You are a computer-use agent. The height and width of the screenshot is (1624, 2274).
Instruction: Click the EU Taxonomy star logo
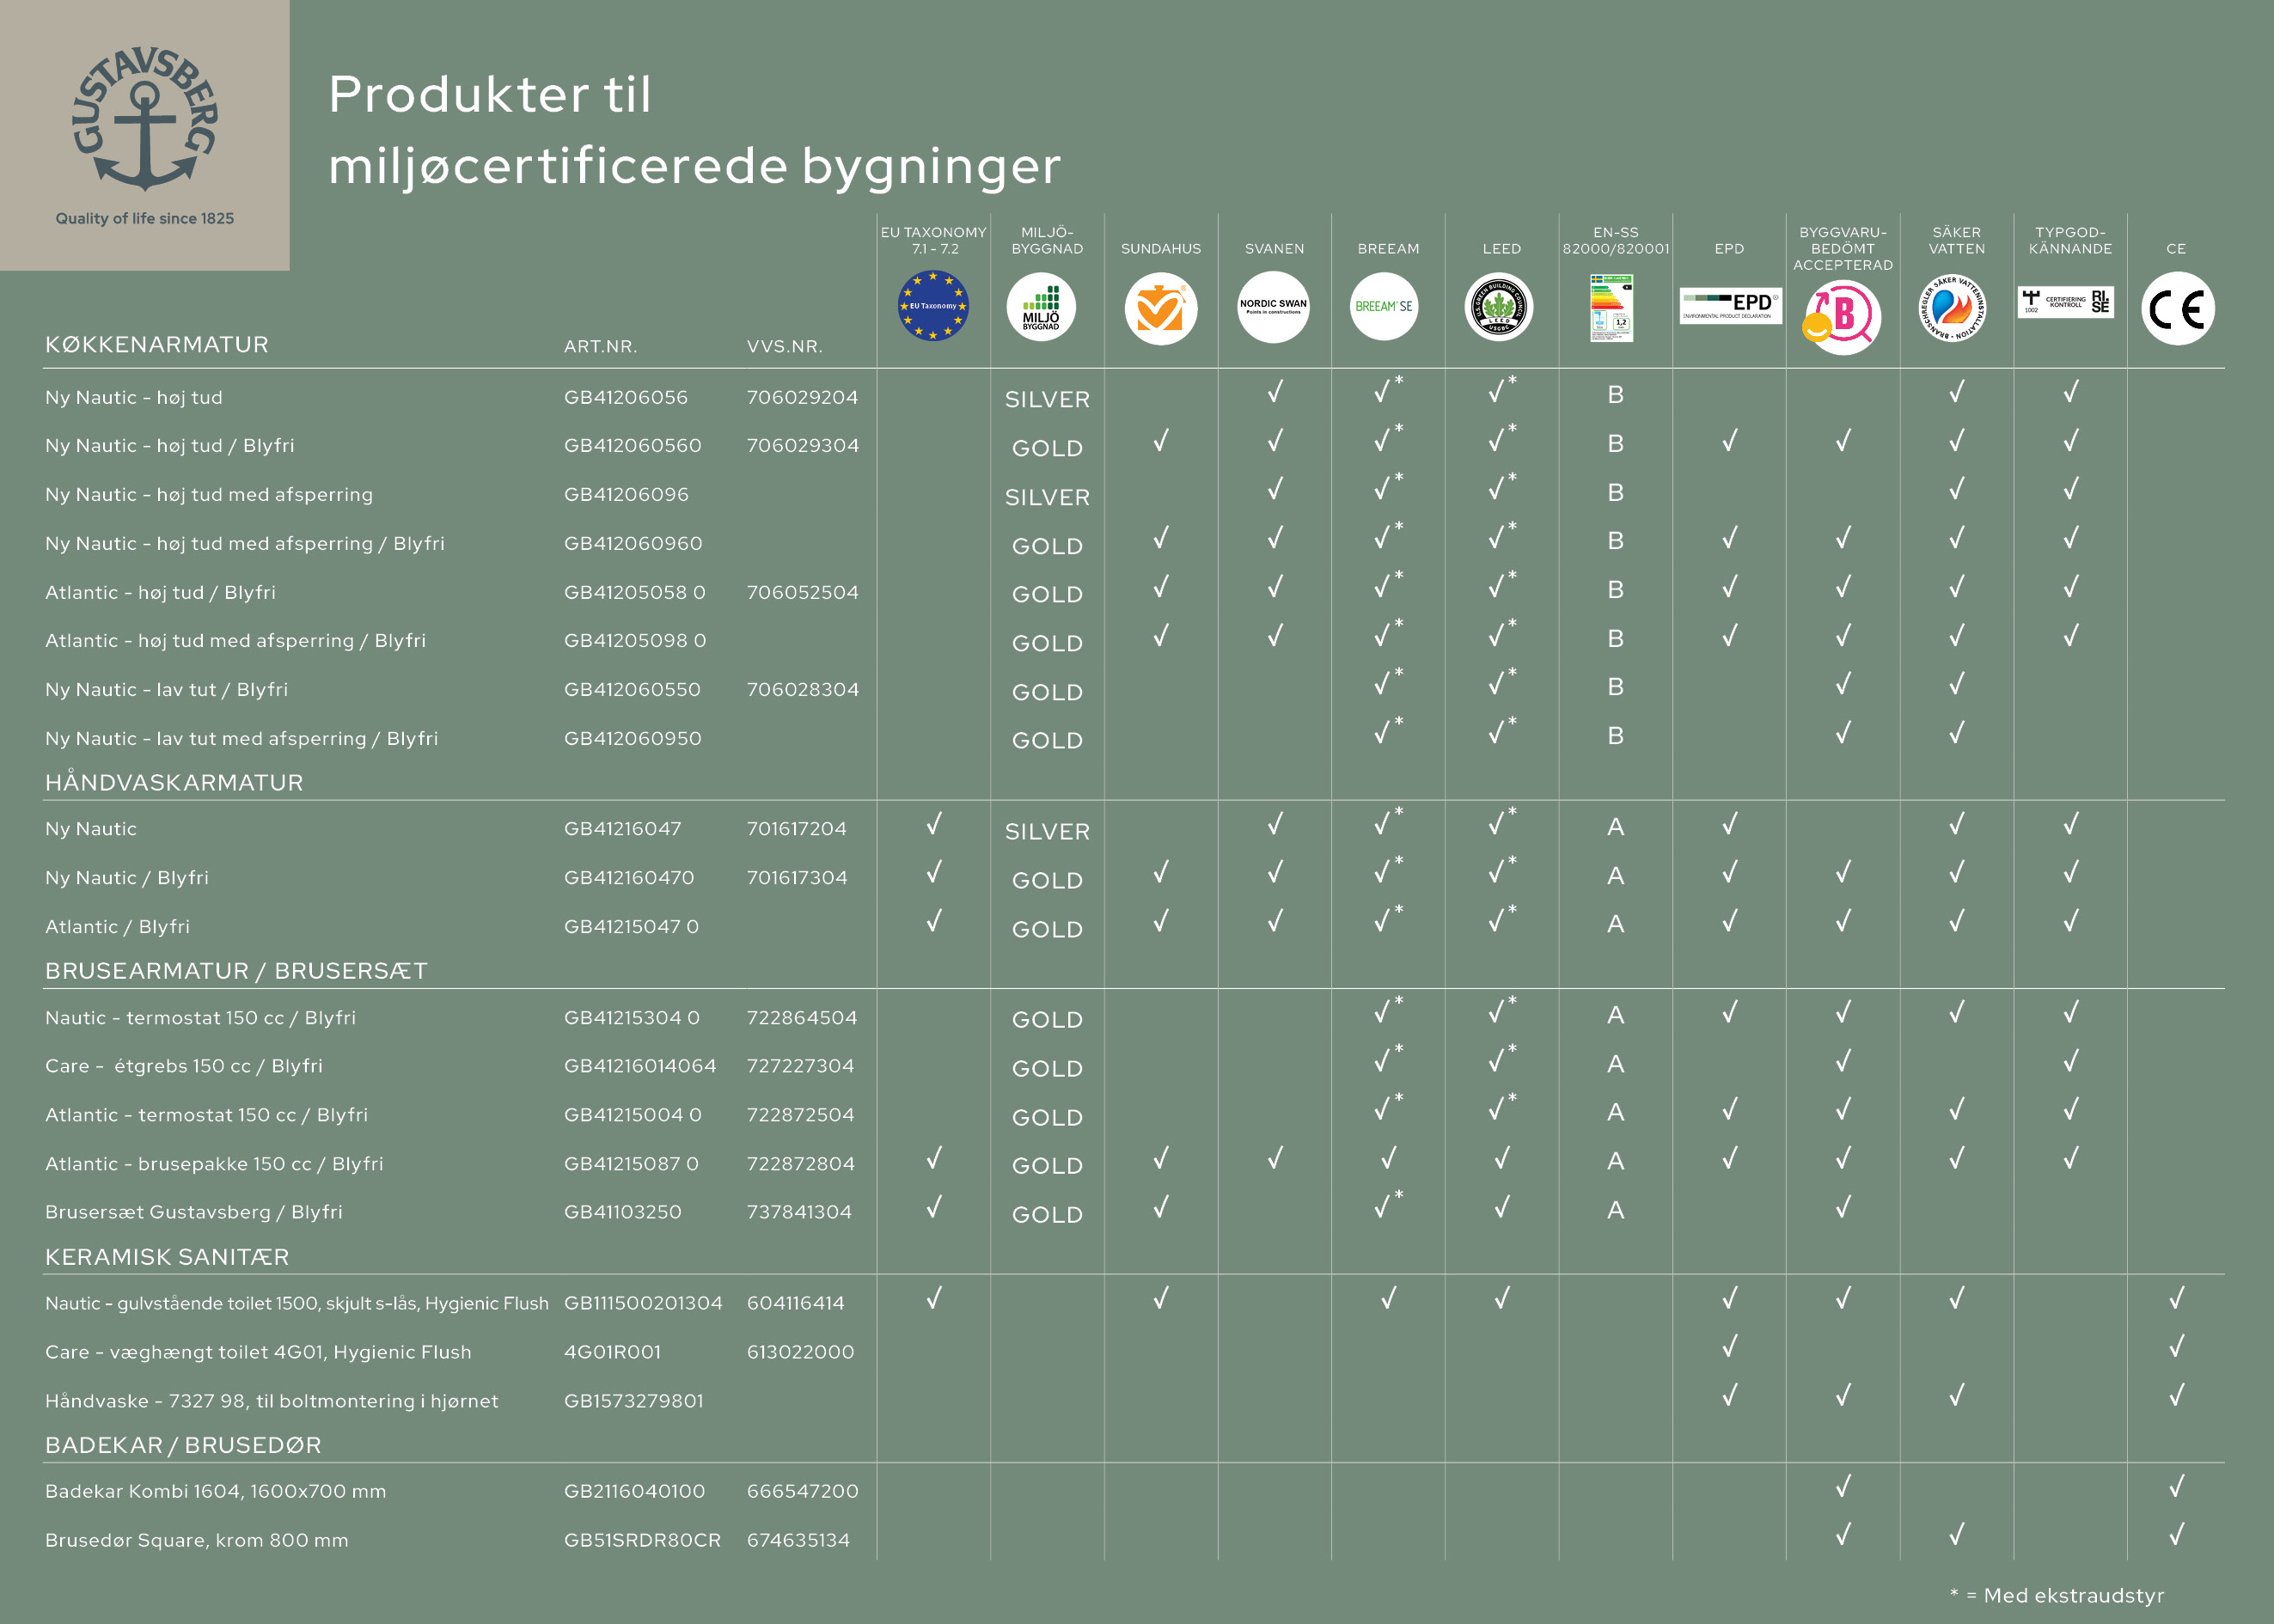933,306
